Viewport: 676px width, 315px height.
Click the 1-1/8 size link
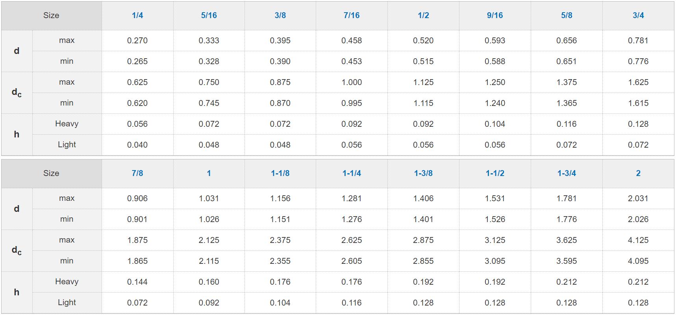[280, 173]
